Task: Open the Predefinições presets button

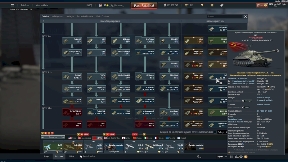Action: point(87,157)
